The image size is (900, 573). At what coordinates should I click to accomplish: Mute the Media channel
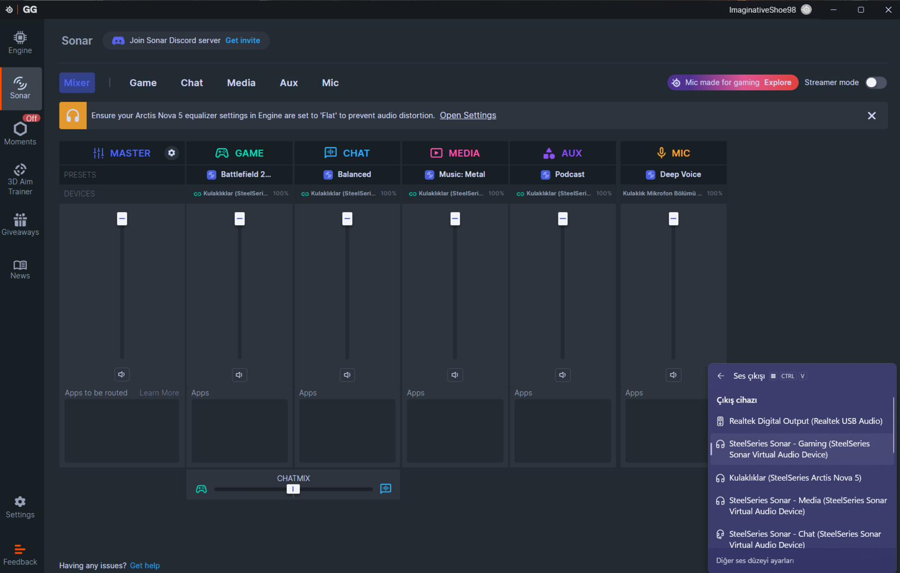(x=455, y=375)
